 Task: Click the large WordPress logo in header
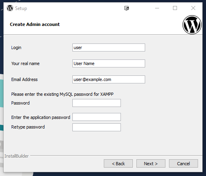point(192,25)
